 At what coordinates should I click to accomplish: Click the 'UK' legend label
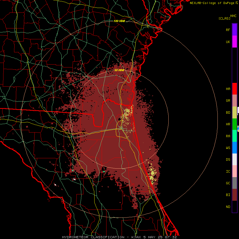(x=228, y=42)
